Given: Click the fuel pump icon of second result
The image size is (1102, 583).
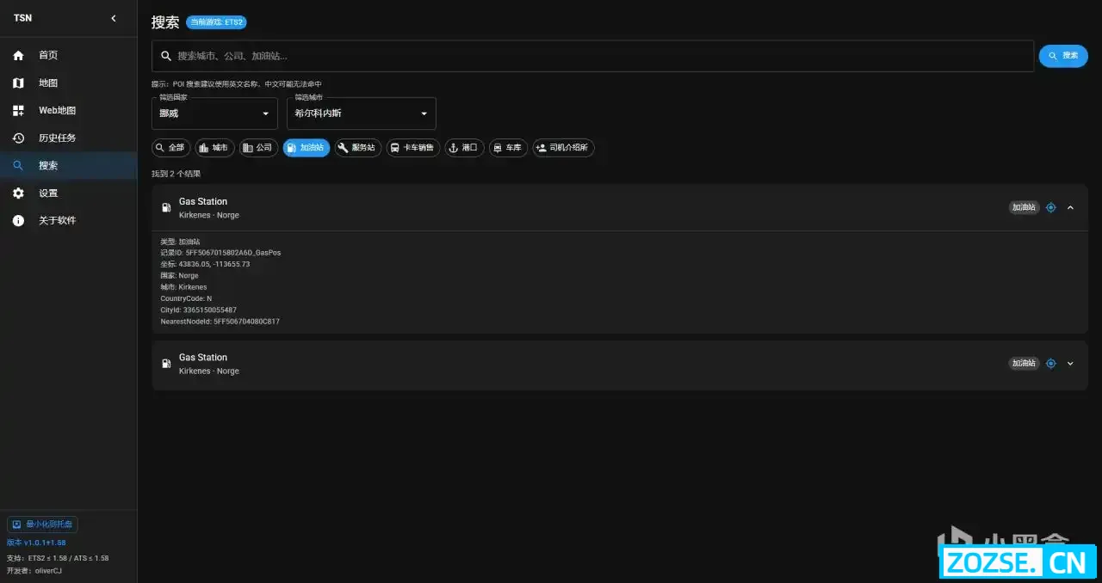Looking at the screenshot, I should pyautogui.click(x=166, y=364).
